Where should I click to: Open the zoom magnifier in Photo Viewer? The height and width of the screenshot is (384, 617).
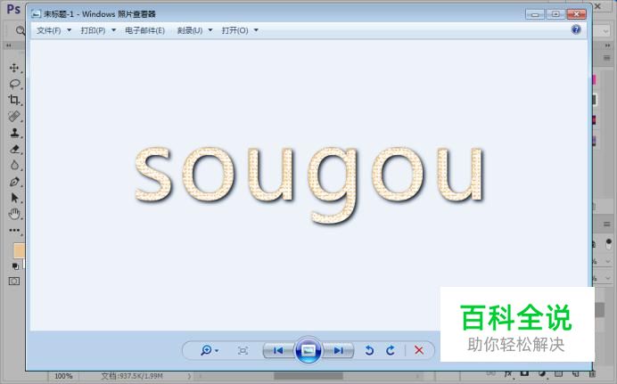click(x=207, y=350)
